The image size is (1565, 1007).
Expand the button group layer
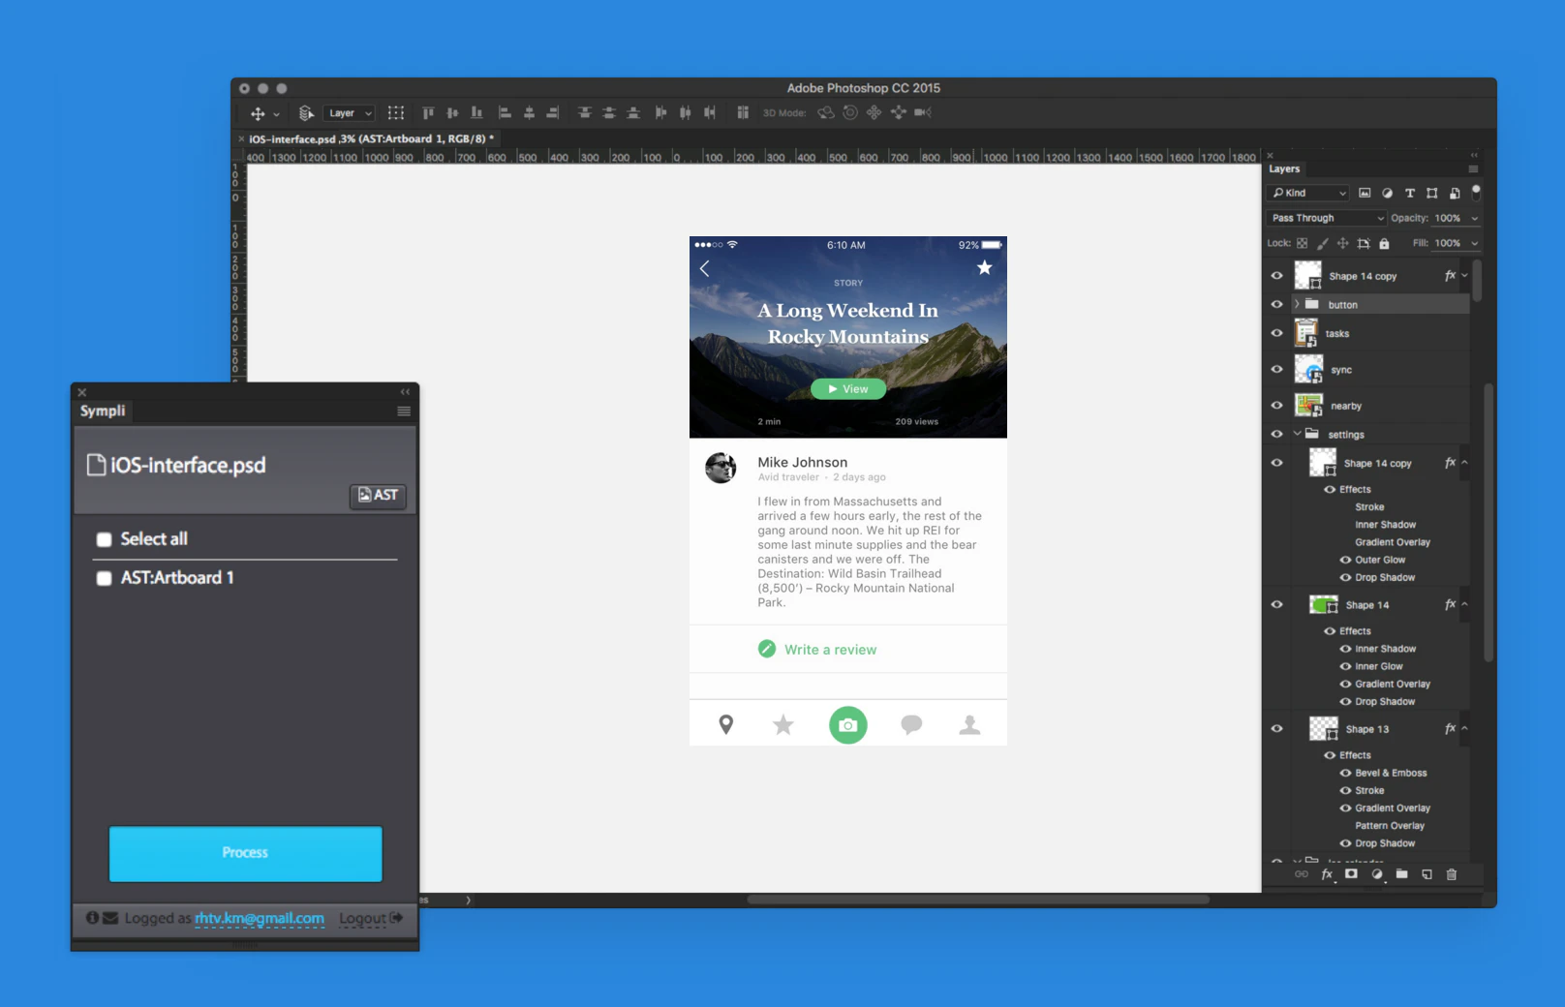click(x=1297, y=304)
